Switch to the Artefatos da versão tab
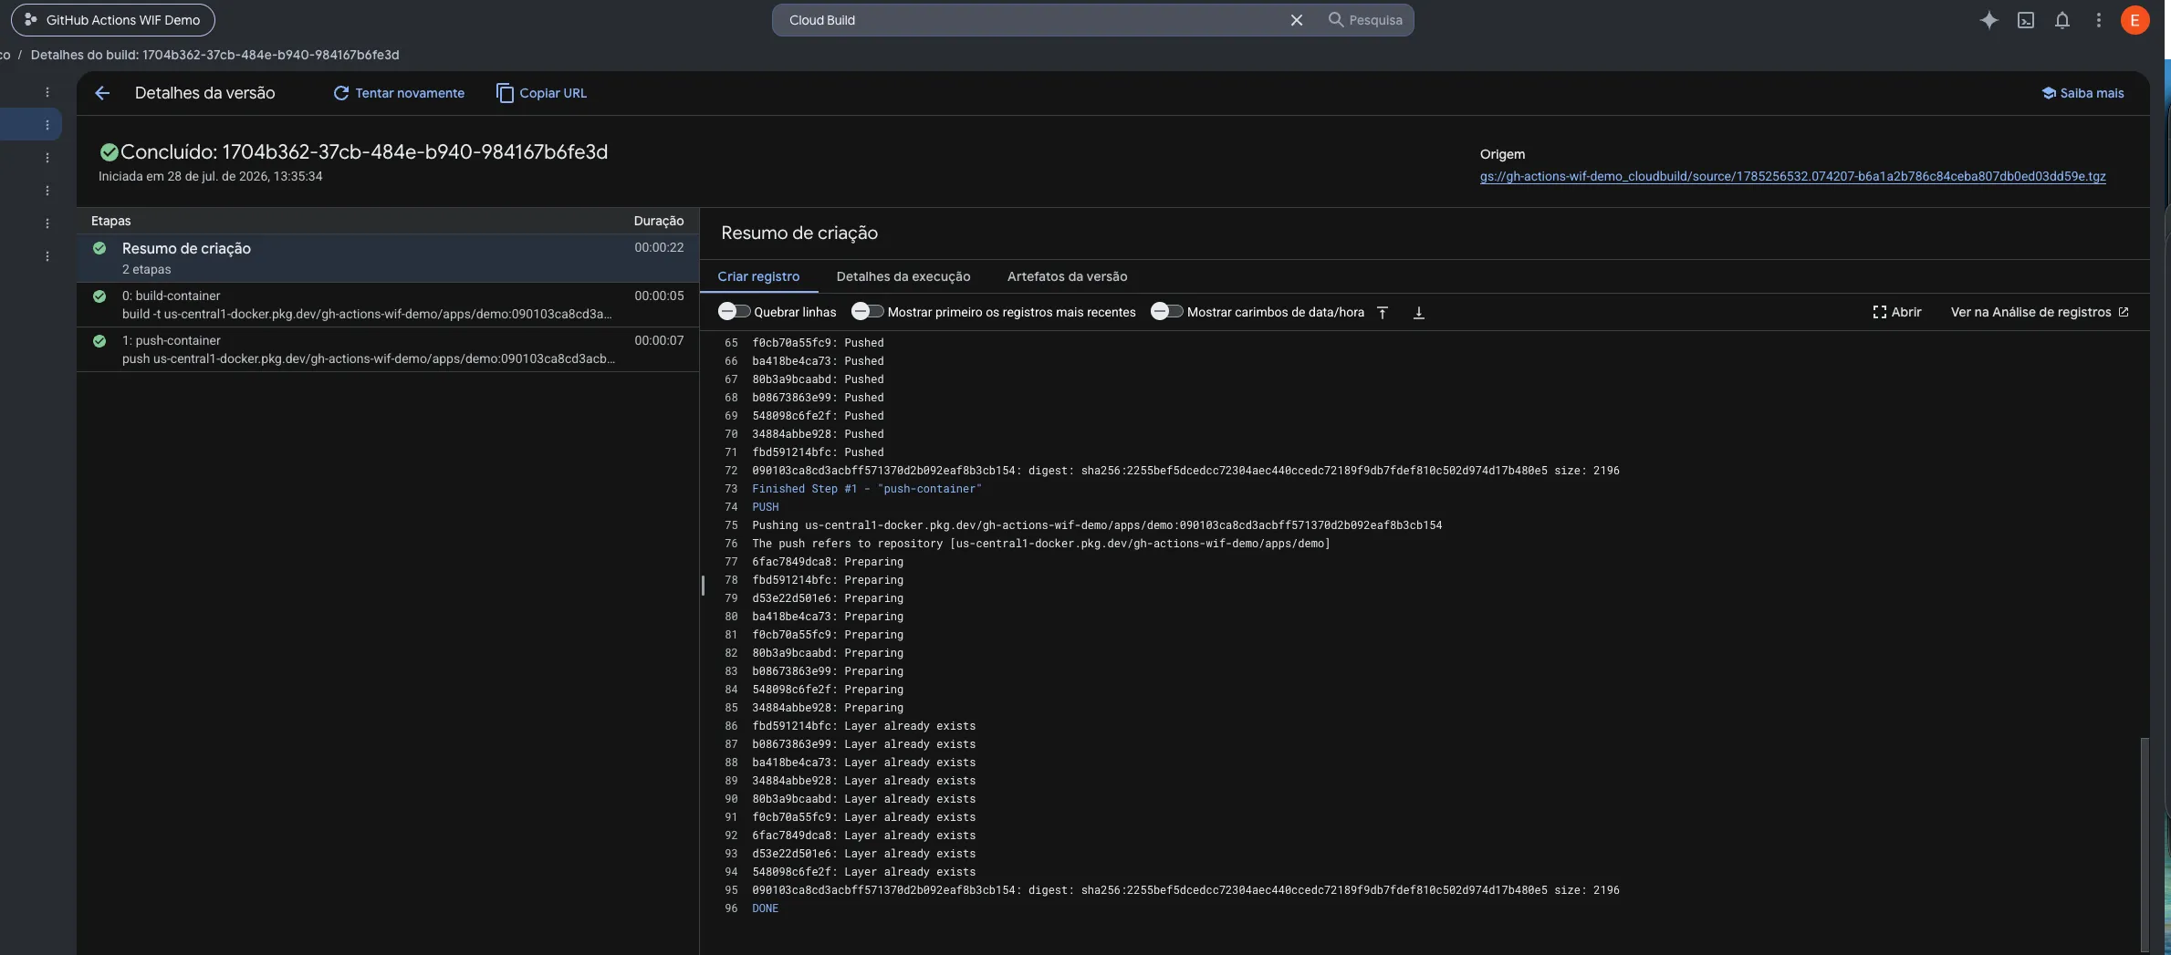Image resolution: width=2171 pixels, height=955 pixels. tap(1067, 276)
